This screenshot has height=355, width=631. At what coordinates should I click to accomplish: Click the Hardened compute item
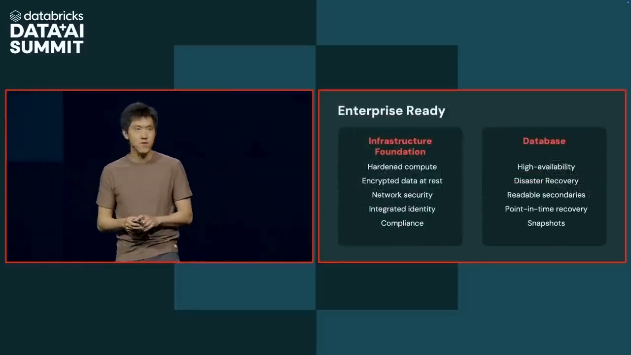(x=402, y=167)
